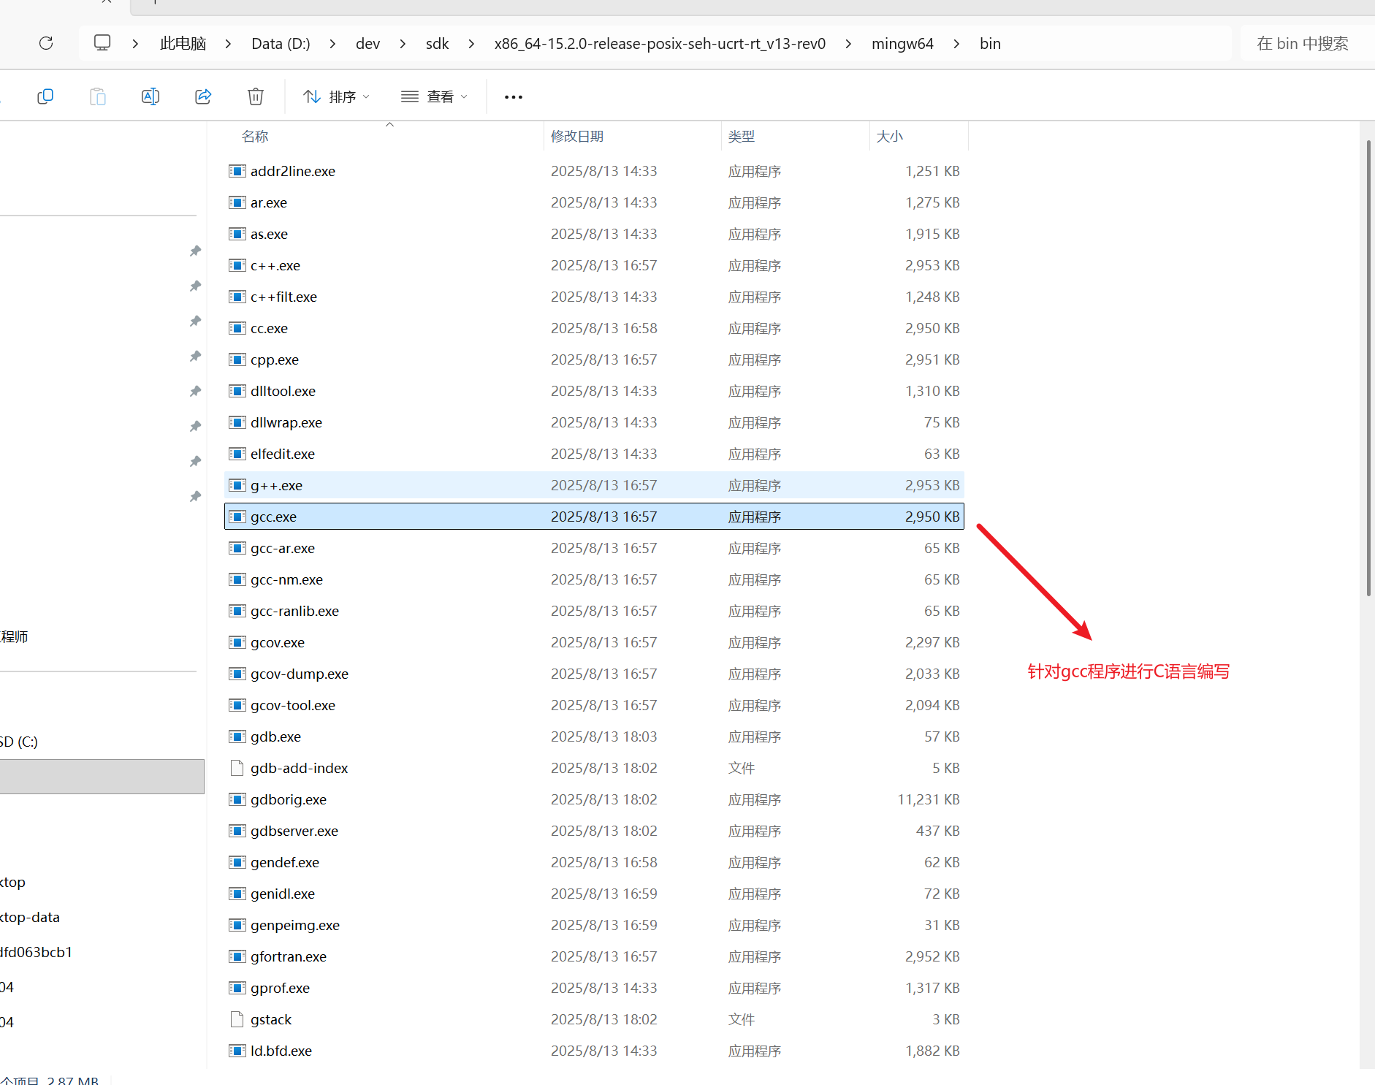Click the 11,231 KB size cell
Image resolution: width=1375 pixels, height=1085 pixels.
(x=929, y=799)
